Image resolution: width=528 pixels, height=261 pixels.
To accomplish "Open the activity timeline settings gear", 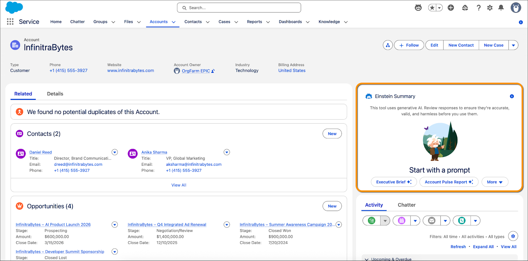I will pos(513,236).
